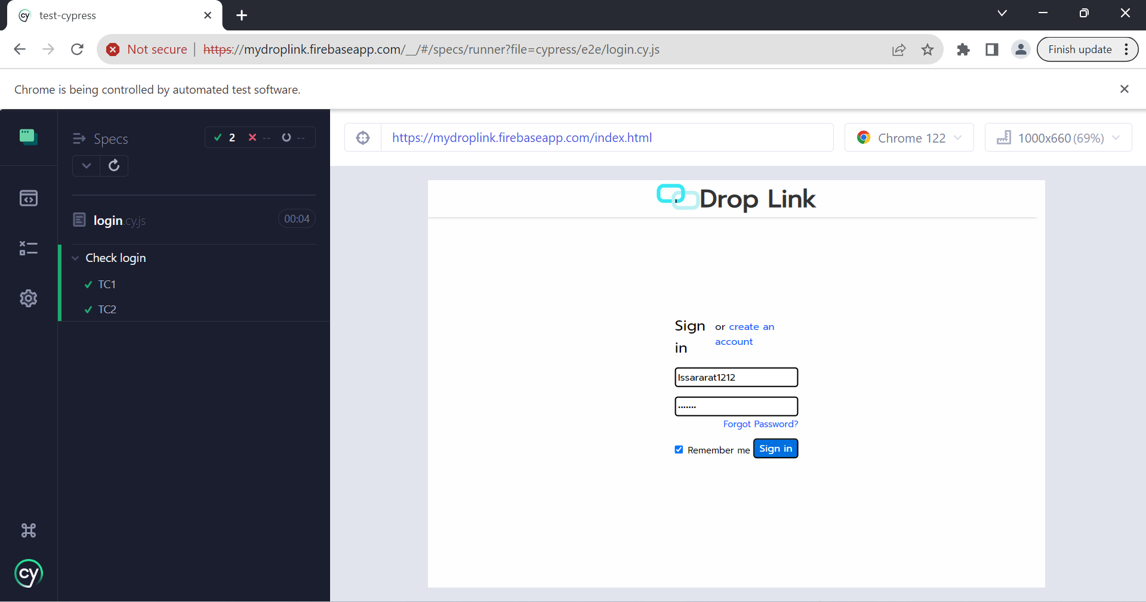Open Cypress Settings gear icon
Viewport: 1146px width, 602px height.
(28, 298)
